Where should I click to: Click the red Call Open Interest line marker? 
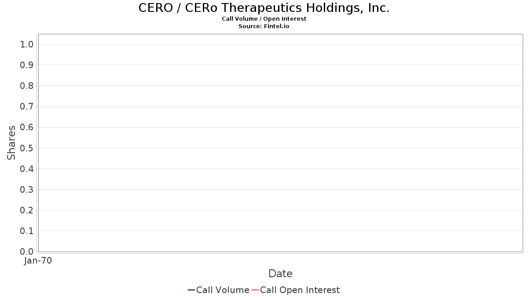255,290
